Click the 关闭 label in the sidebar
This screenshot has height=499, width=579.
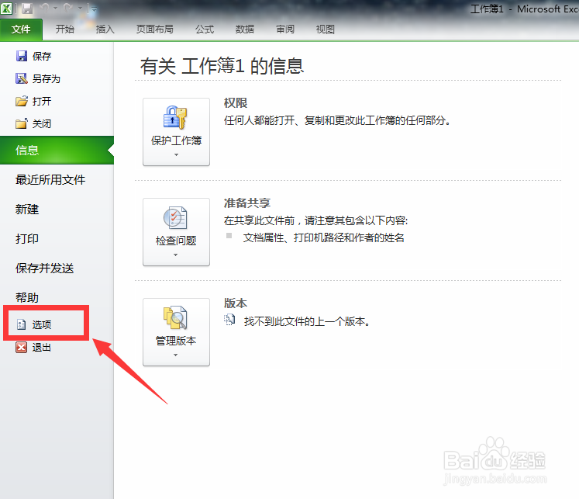point(42,124)
